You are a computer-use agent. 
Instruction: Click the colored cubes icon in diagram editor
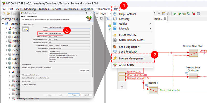pyautogui.click(x=110, y=25)
